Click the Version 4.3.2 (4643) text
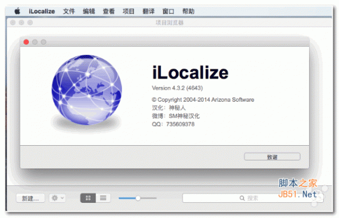Screen dimensions: 339x218 (x=177, y=88)
